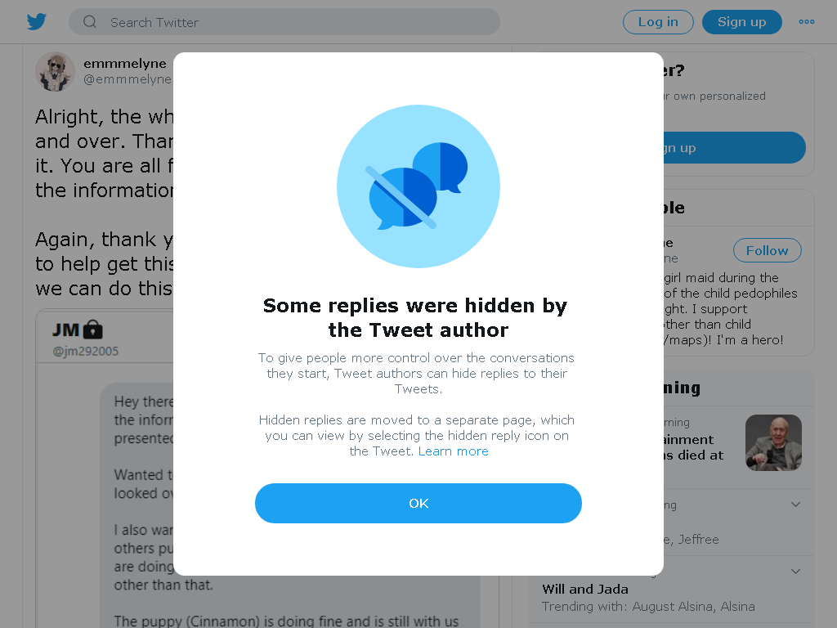Expand the Will and Jada trend chevron
Viewport: 837px width, 628px height.
pos(795,572)
